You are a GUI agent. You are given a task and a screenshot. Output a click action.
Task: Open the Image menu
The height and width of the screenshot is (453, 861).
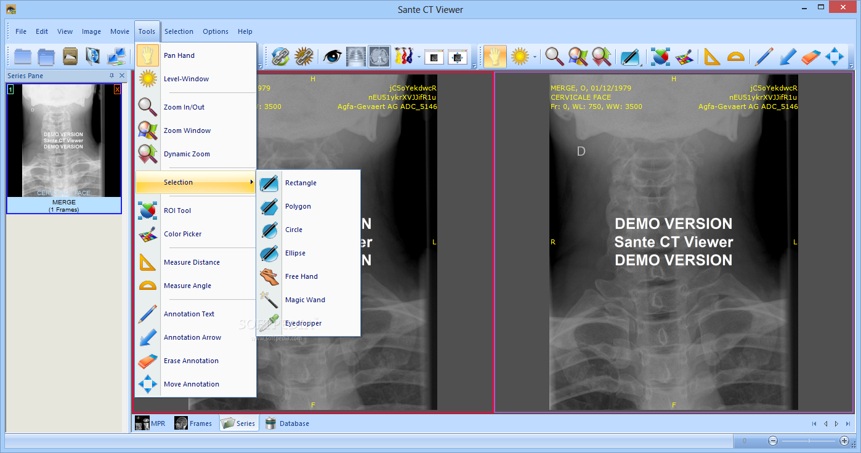[x=91, y=31]
